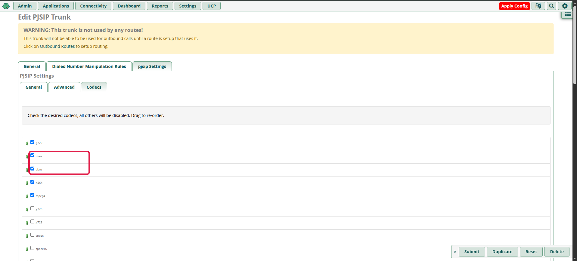Uncheck the g729 codec checkbox
Viewport: 577px width, 261px height.
coord(33,142)
